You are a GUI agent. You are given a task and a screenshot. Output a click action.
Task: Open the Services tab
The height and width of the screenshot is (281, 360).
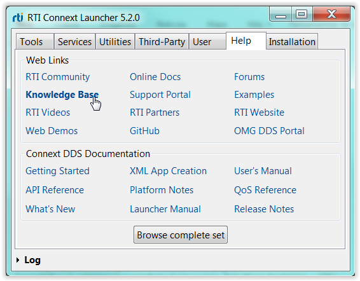pyautogui.click(x=74, y=41)
